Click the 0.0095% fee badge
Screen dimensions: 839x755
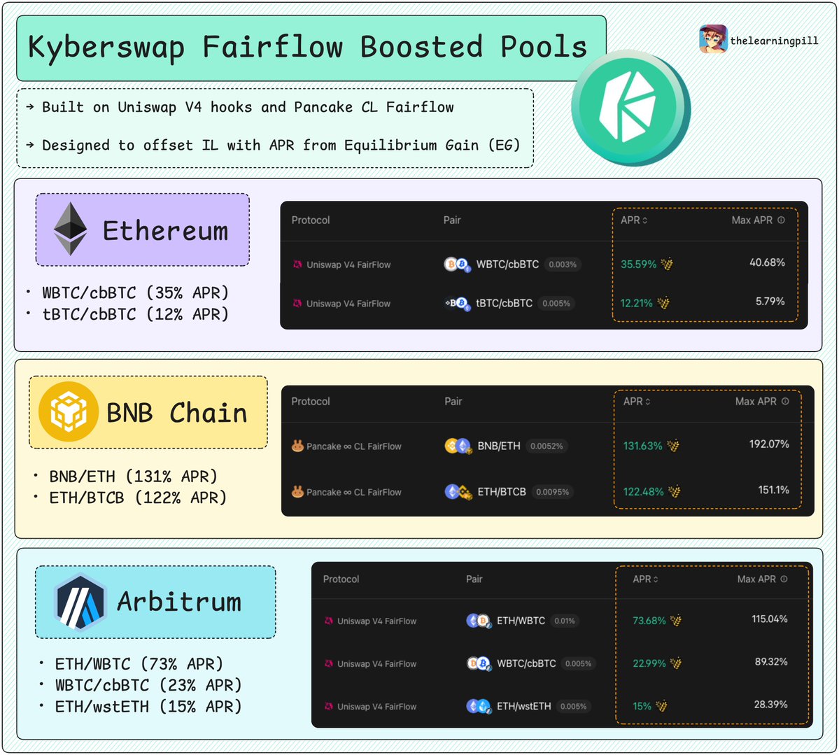pos(552,492)
